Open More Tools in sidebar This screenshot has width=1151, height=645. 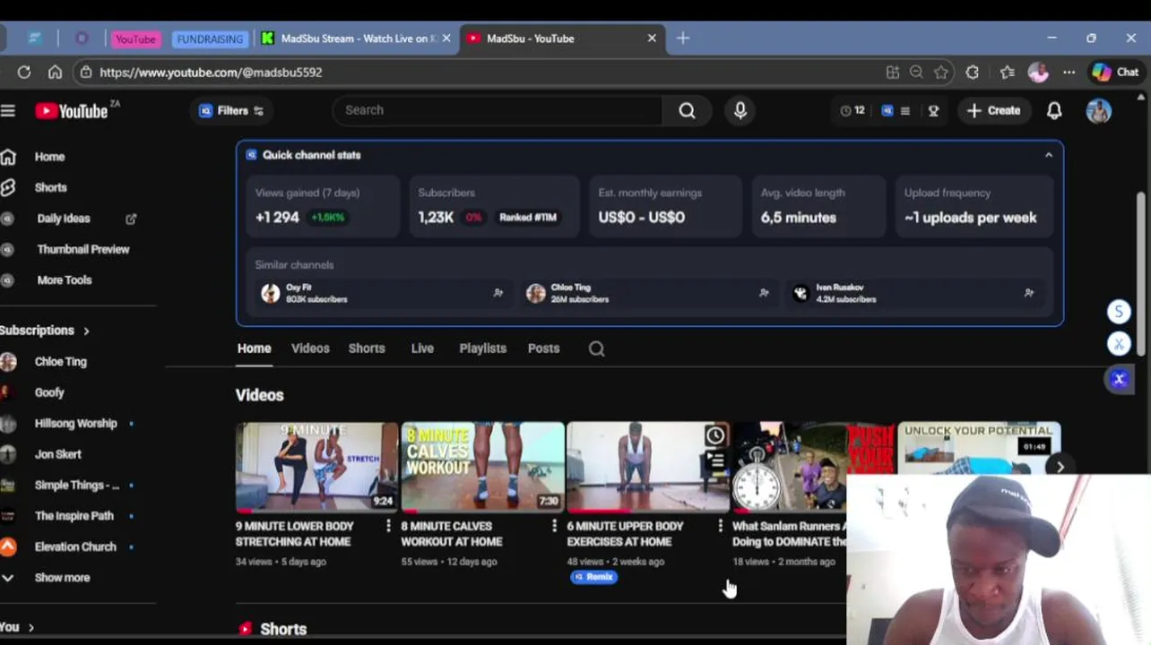(x=64, y=280)
